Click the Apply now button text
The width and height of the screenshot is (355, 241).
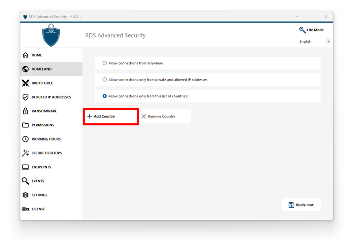point(305,205)
